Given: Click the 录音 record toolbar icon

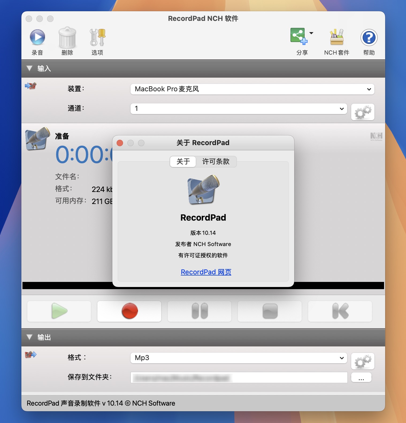Looking at the screenshot, I should tap(37, 37).
